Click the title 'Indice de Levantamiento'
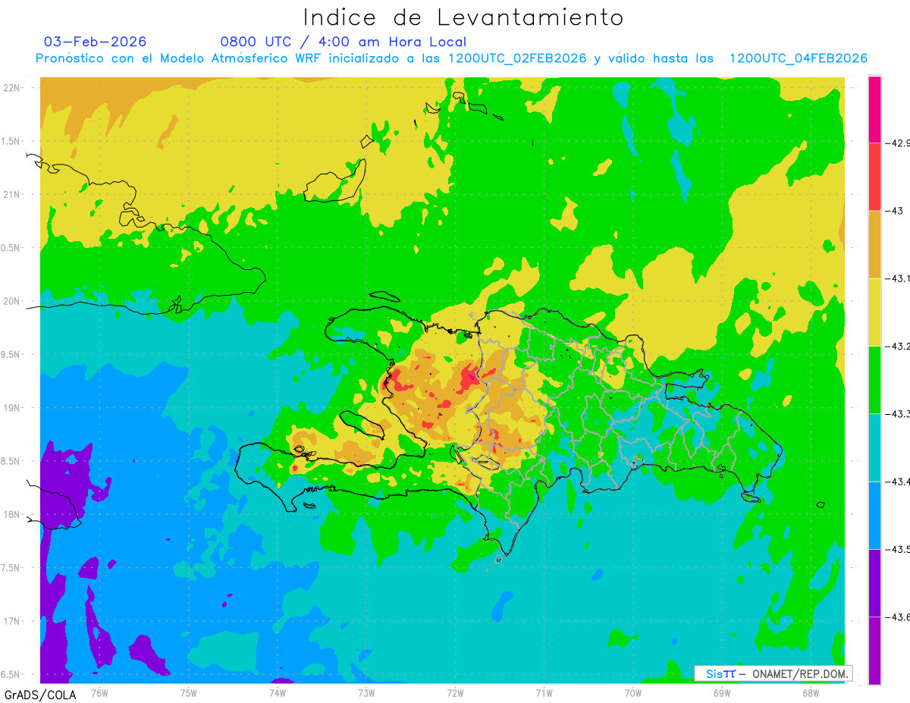Screen dimensions: 910x703 [x=463, y=17]
